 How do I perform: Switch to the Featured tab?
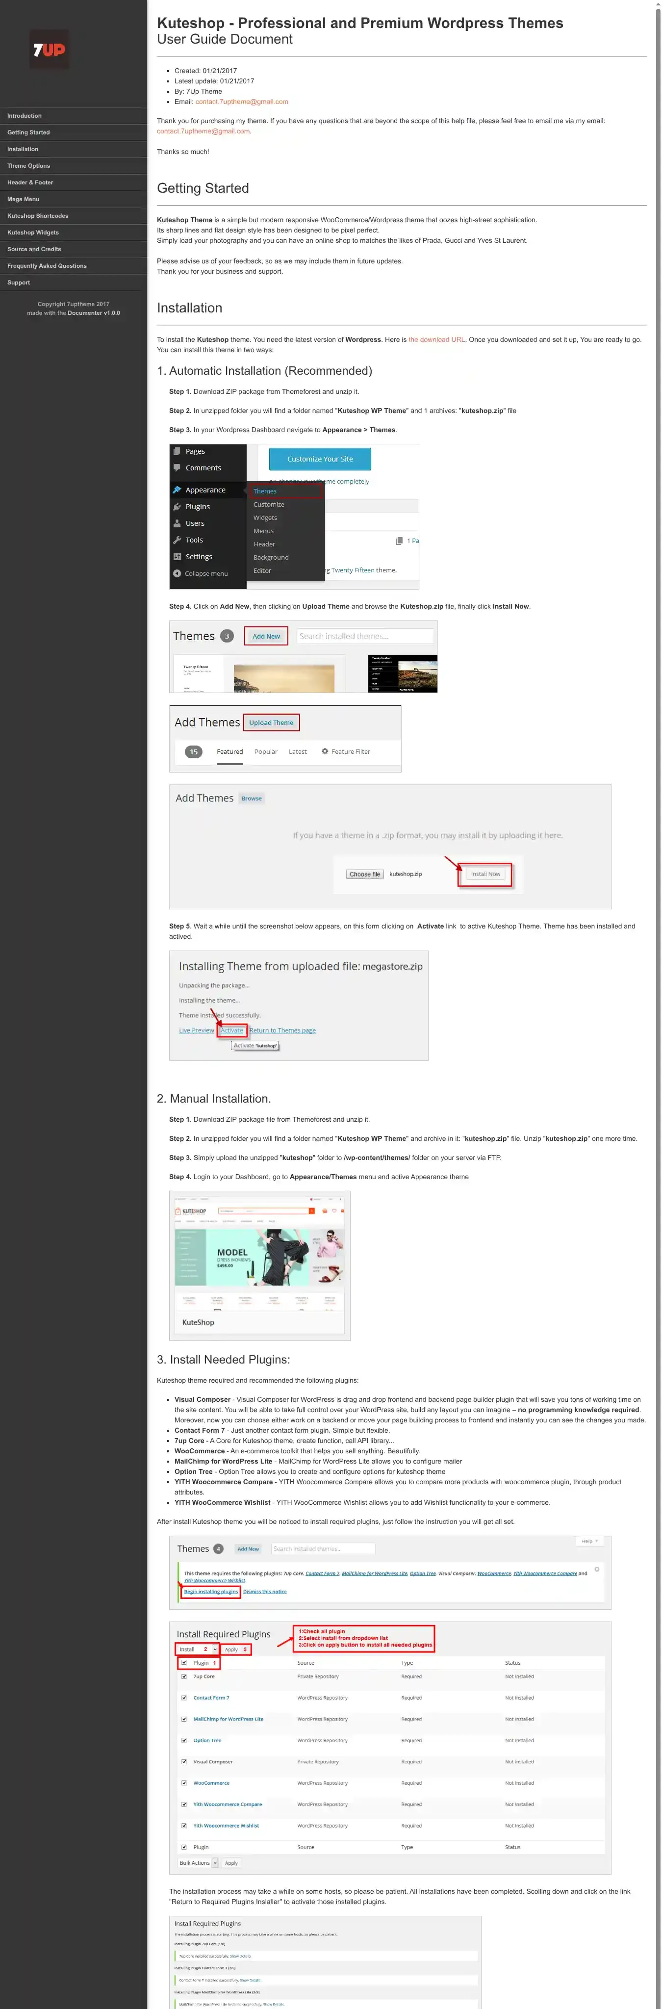[230, 752]
